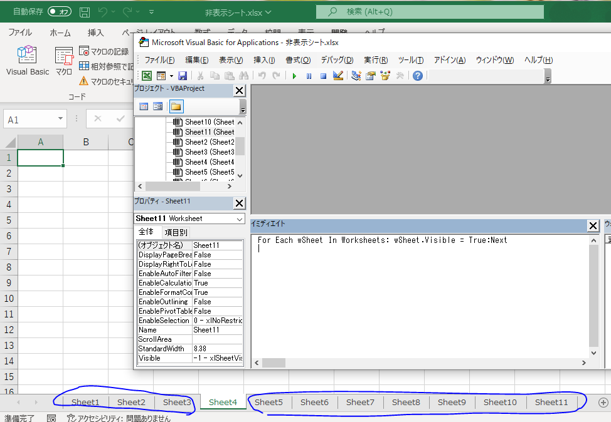The height and width of the screenshot is (422, 611).
Task: Toggle design mode in VBA toolbar
Action: click(338, 76)
